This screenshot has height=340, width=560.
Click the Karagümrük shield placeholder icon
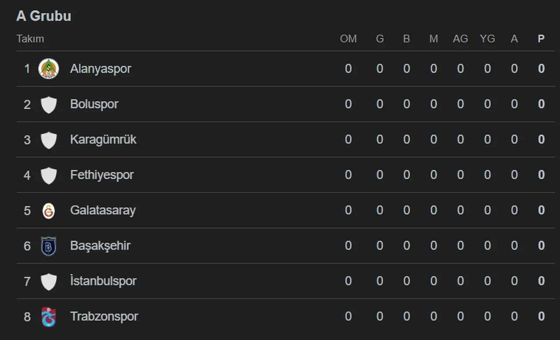[x=49, y=140]
